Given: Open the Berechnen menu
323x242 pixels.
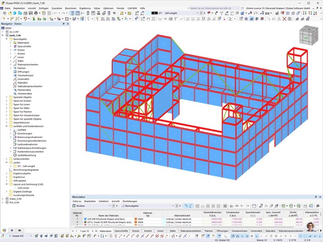Looking at the screenshot, I should (71, 8).
